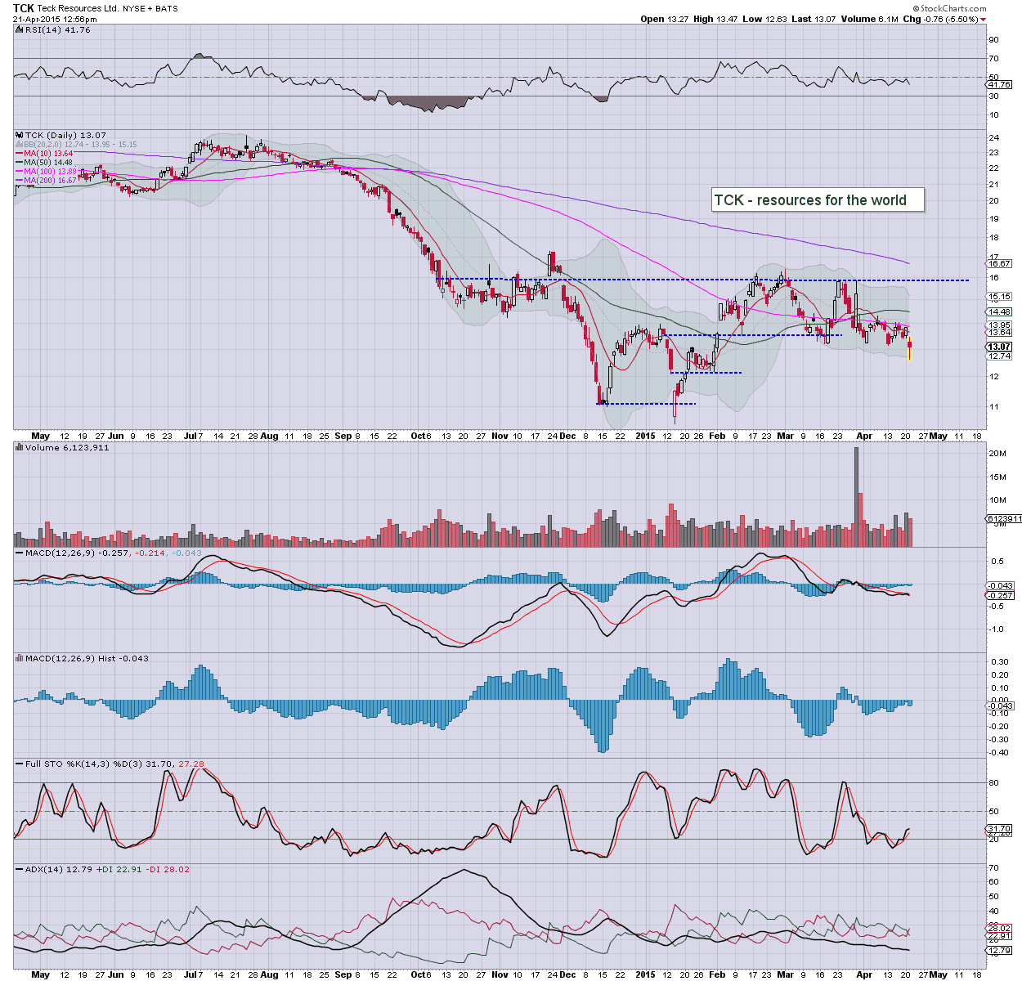Click the MACD(12,26,9) Hist -0.043 legend
Viewport: 1022px width, 981px height.
click(82, 658)
